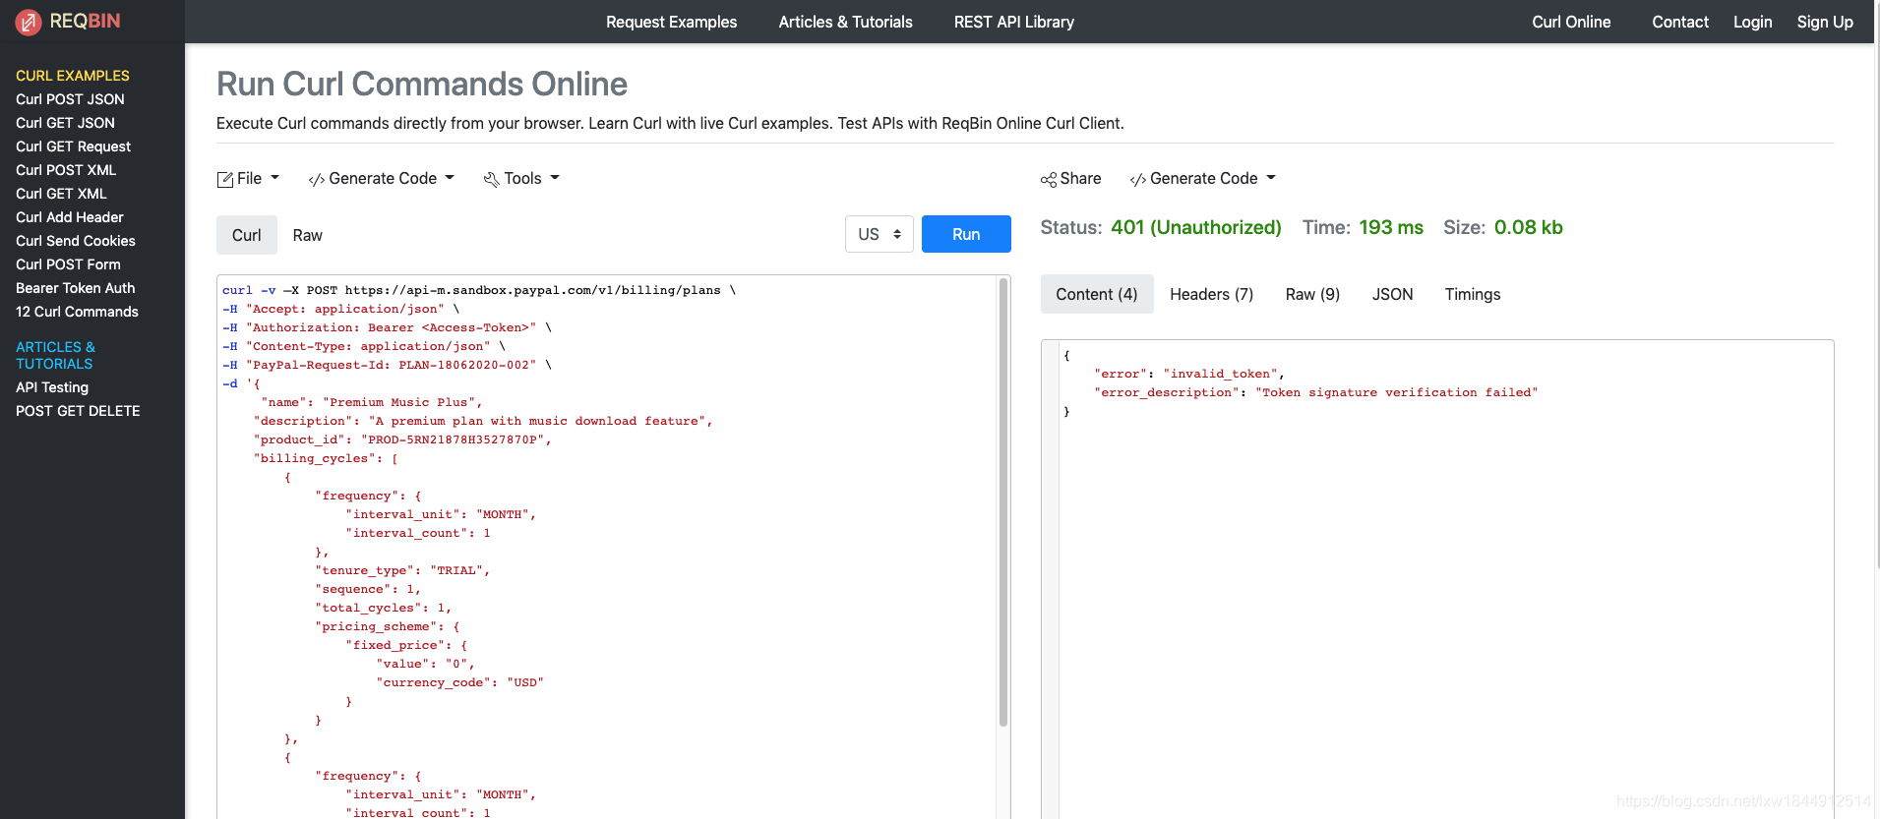Screen dimensions: 1880x819
Task: Open the File menu edit icon
Action: 225,179
